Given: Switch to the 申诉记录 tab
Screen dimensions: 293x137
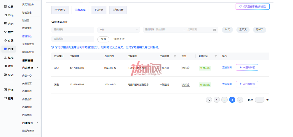Looking at the screenshot, I should tap(118, 10).
